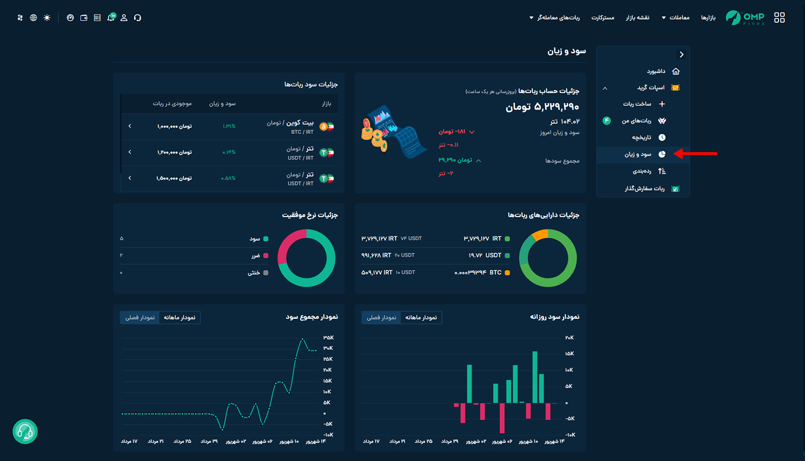
Task: Select سود و زیان pie icon in sidebar
Action: (662, 154)
